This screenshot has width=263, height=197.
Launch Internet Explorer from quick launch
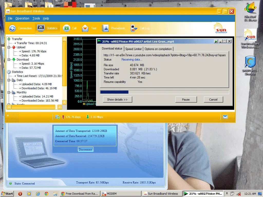pos(38,194)
